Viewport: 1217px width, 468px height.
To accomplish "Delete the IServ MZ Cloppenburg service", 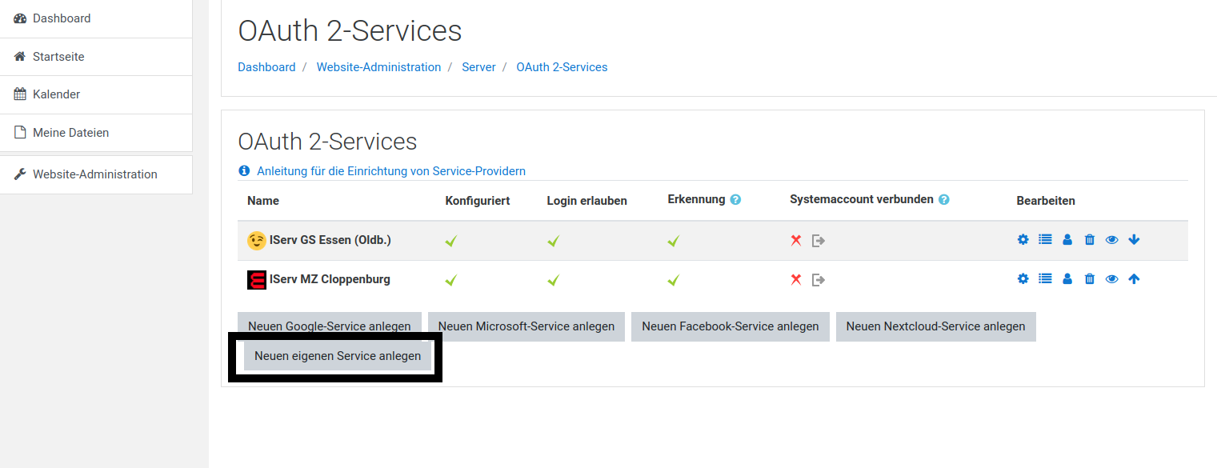I will pos(1089,279).
